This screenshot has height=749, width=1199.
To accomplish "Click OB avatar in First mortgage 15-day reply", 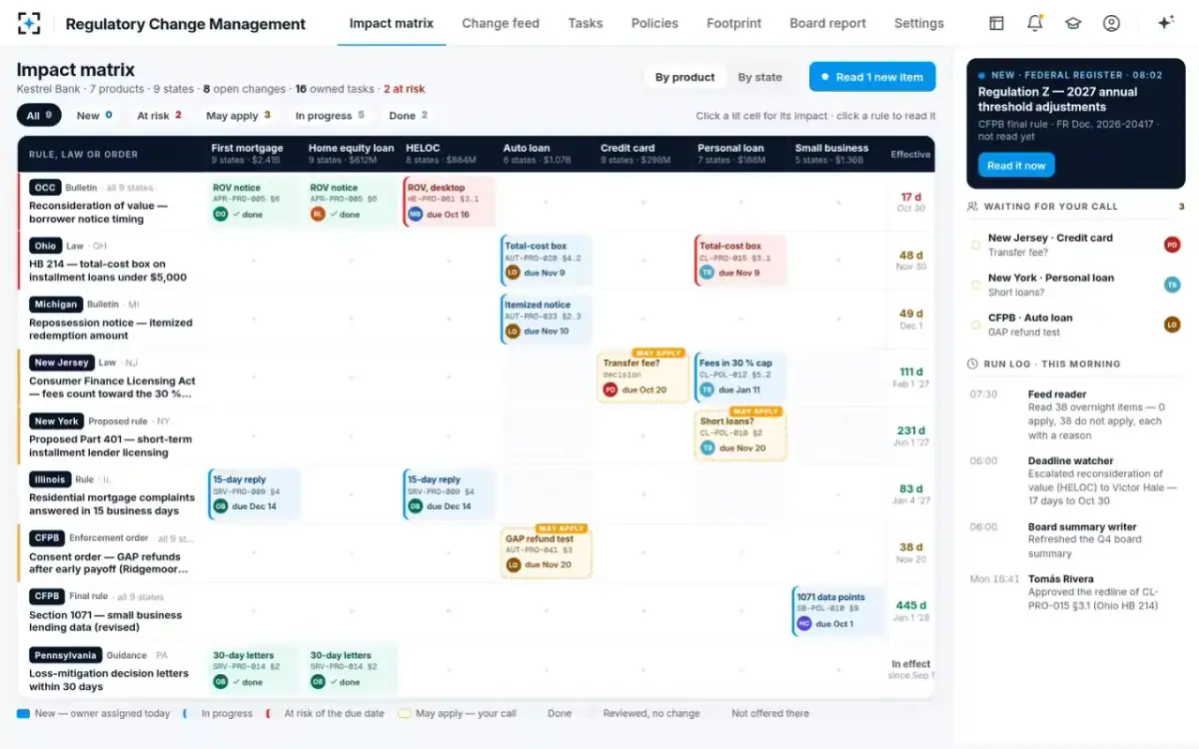I will (x=220, y=505).
